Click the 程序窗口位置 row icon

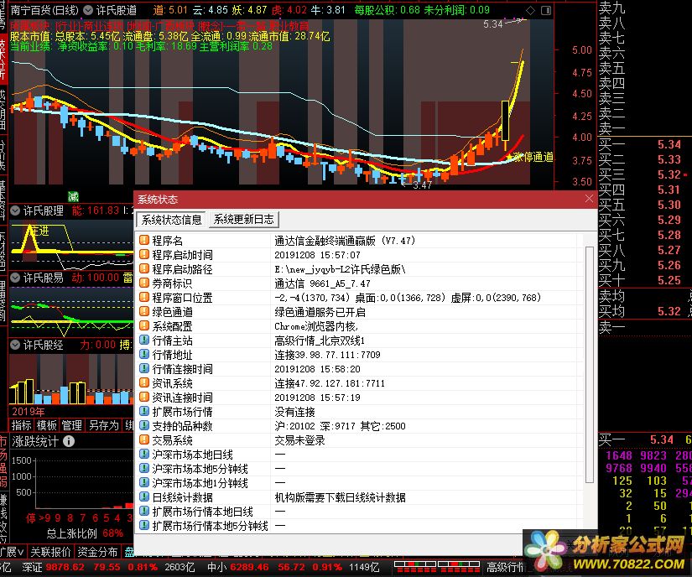tap(144, 298)
